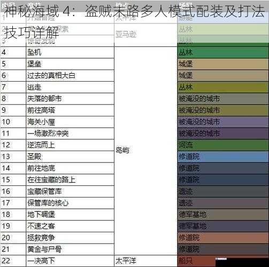Click blue "修道院" cell in 圣殿 row

pyautogui.click(x=223, y=156)
